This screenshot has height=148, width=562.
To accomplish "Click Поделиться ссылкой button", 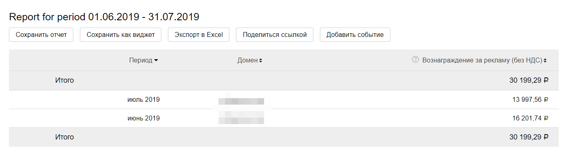I will tap(274, 34).
